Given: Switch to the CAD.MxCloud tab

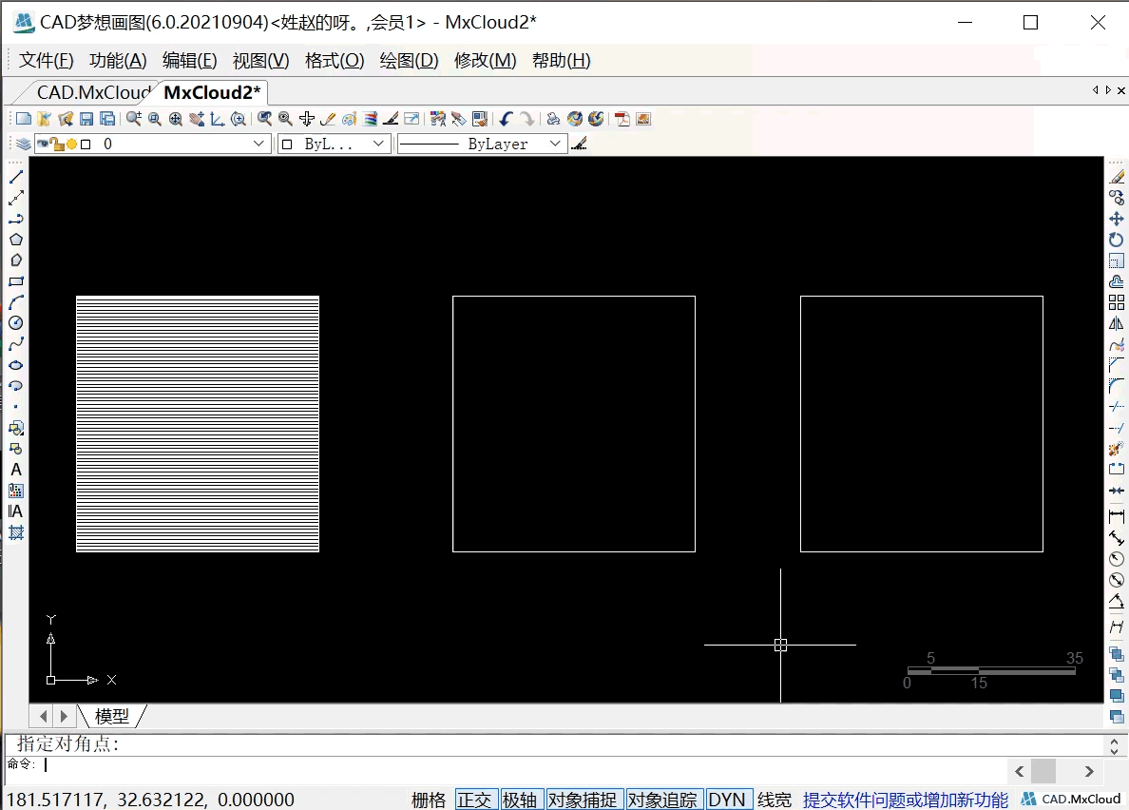Looking at the screenshot, I should (x=92, y=92).
